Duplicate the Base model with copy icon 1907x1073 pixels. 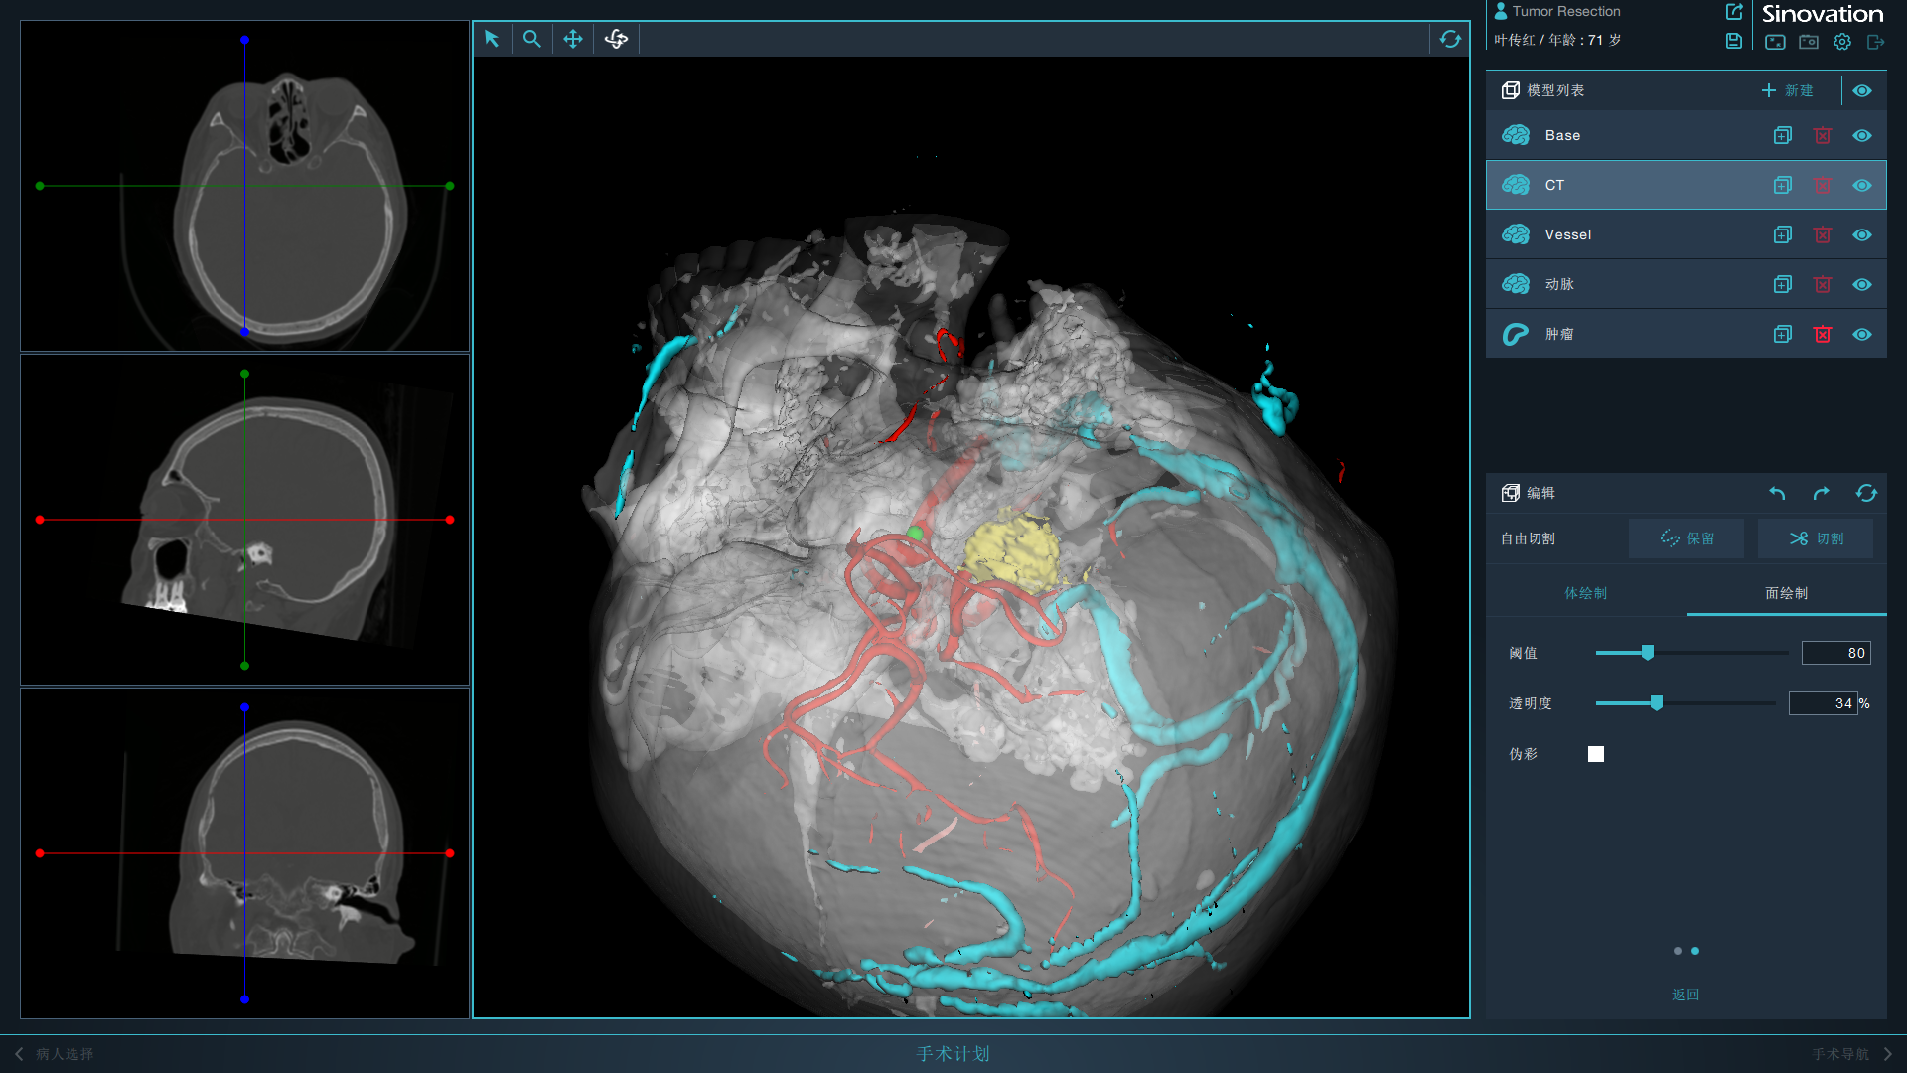coord(1783,135)
